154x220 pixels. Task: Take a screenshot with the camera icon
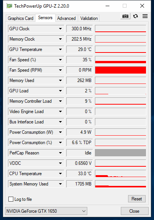click(125, 16)
